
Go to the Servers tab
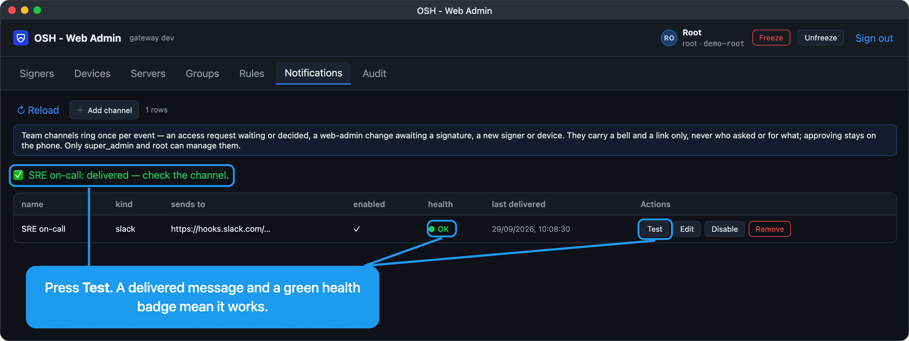click(148, 74)
